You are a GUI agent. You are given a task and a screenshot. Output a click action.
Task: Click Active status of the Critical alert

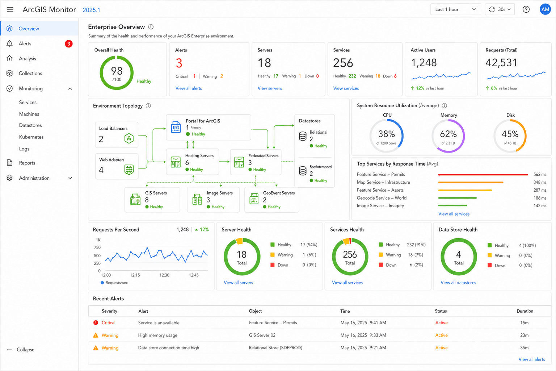click(441, 323)
